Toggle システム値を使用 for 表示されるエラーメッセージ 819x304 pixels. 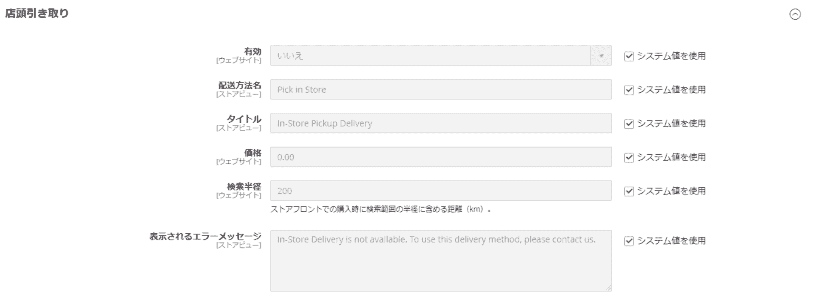tap(629, 241)
